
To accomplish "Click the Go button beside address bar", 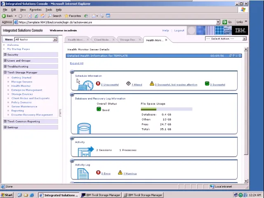I will tap(227, 22).
